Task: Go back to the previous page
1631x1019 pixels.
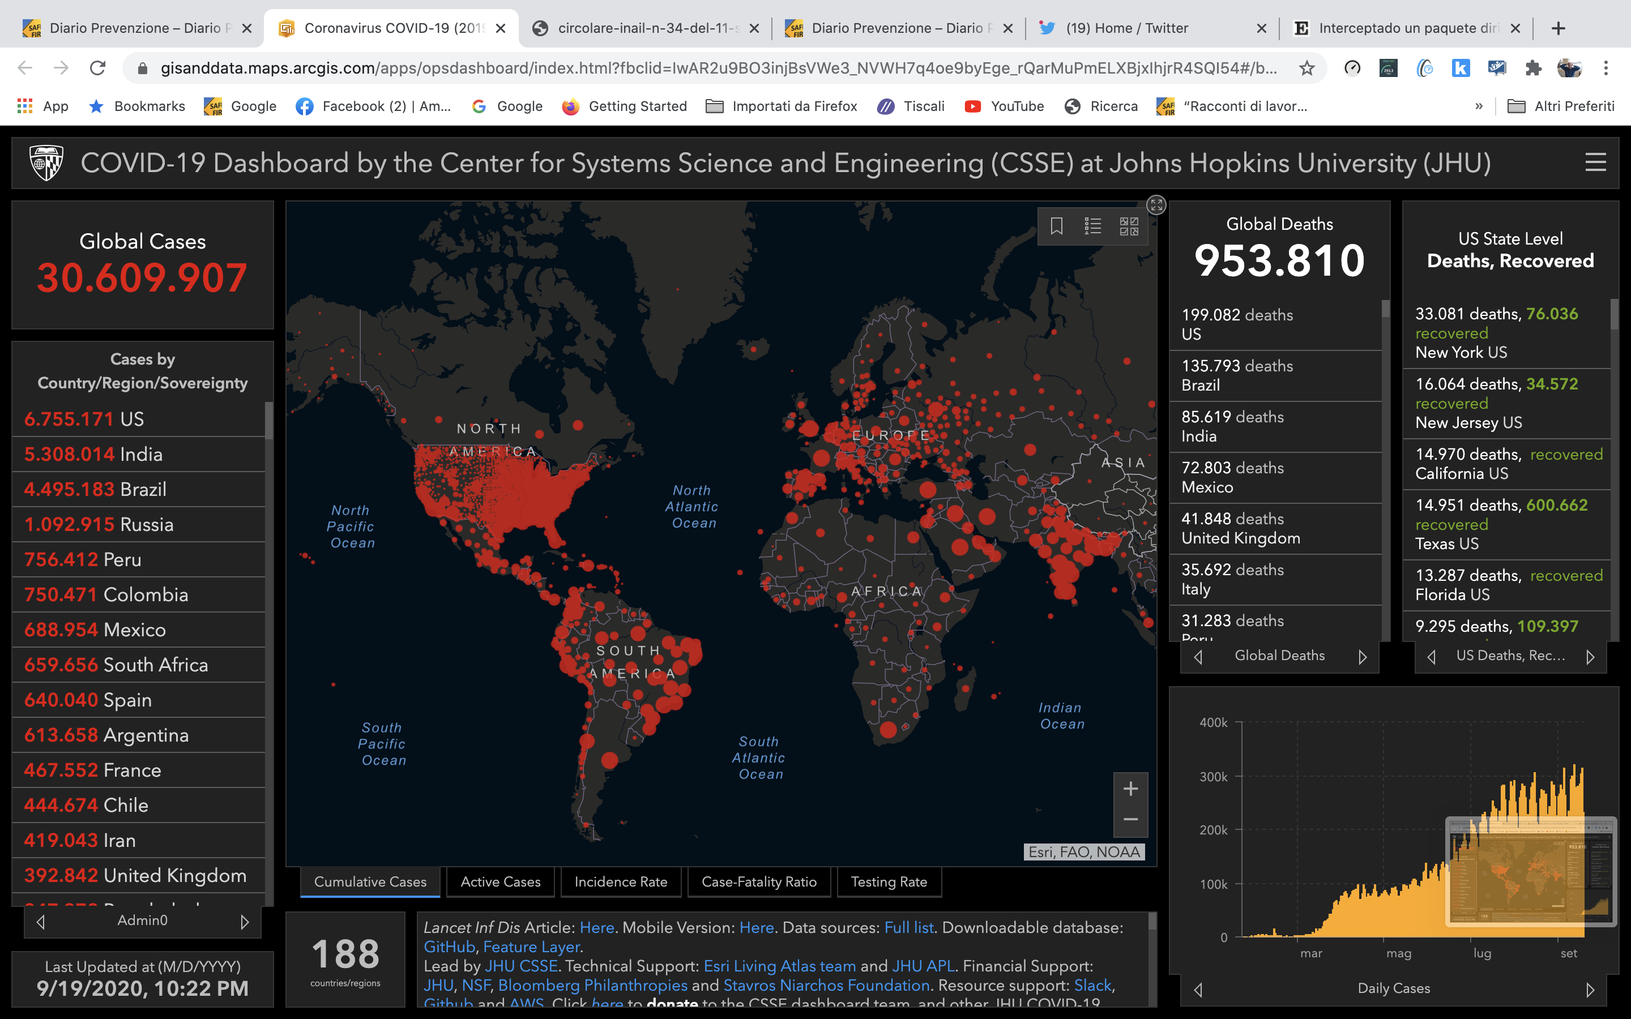Action: coord(25,68)
